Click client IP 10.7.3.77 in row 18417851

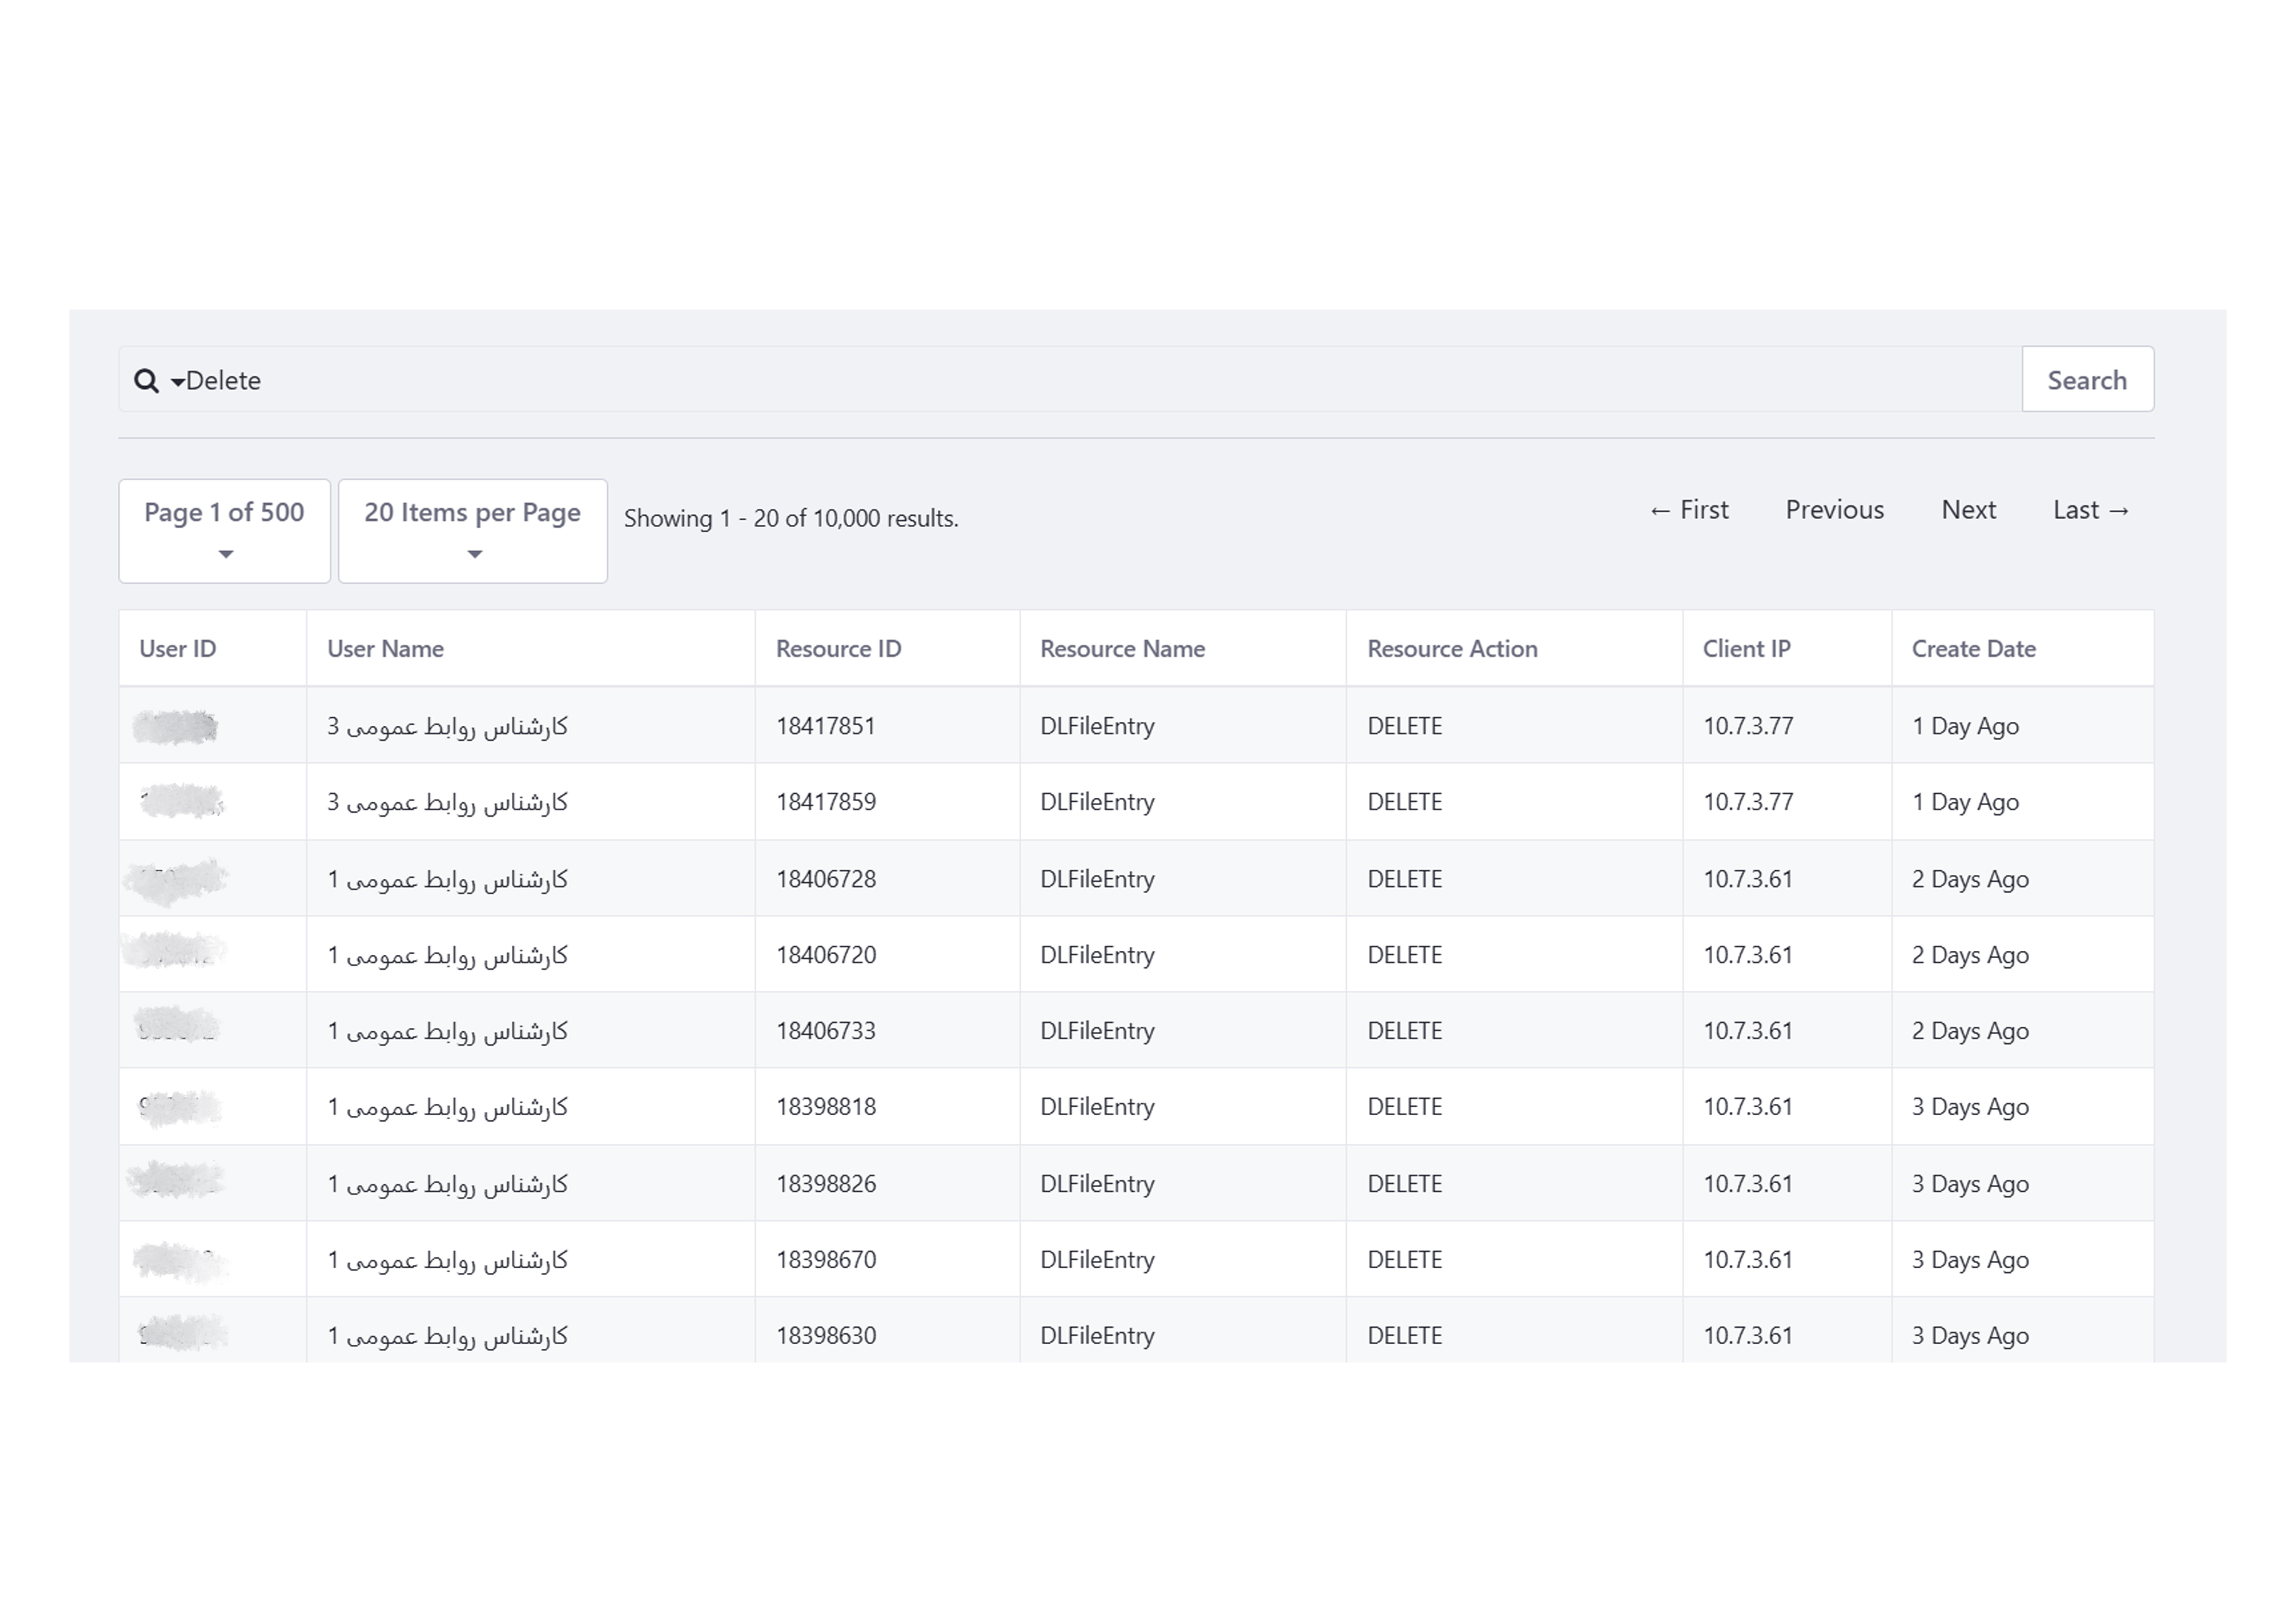coord(1748,726)
